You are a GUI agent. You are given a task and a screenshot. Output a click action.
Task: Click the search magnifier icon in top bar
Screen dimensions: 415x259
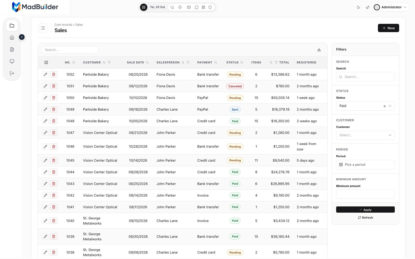pyautogui.click(x=172, y=7)
